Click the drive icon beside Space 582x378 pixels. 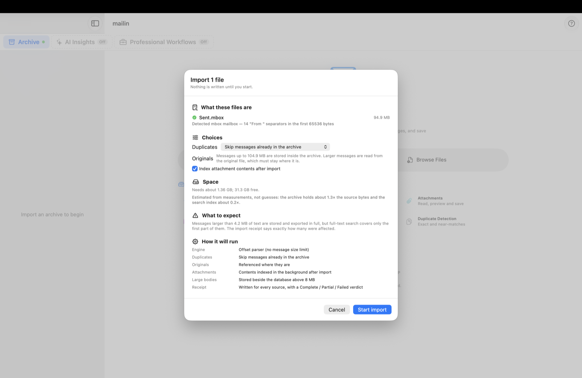coord(196,182)
